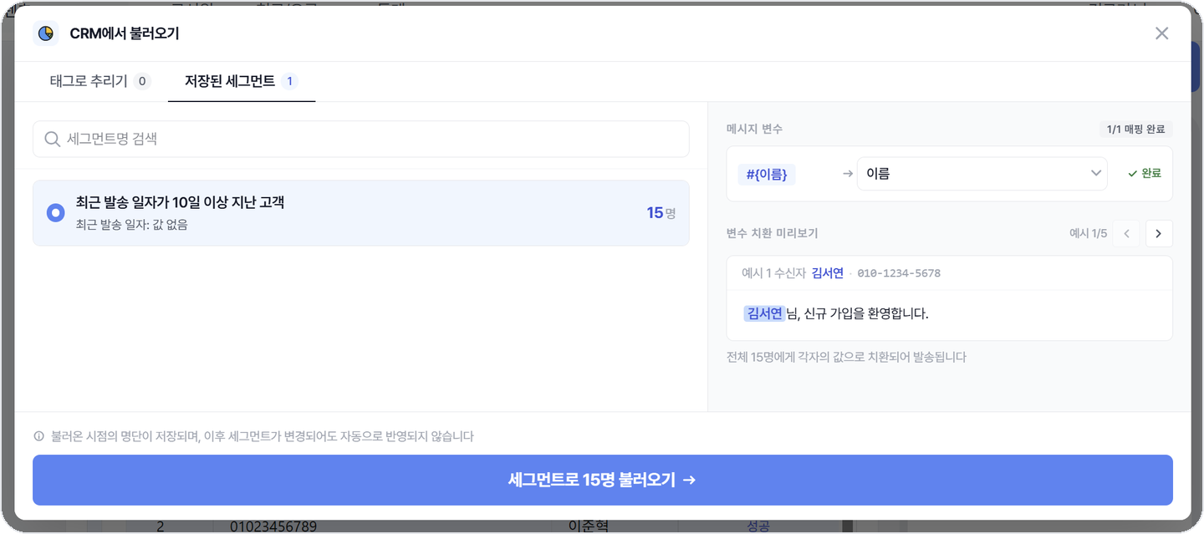The height and width of the screenshot is (534, 1204).
Task: Click the CRM pie chart logo icon
Action: click(x=46, y=33)
